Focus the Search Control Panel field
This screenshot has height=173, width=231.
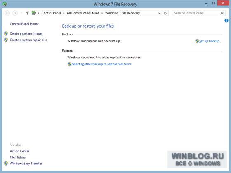(198, 13)
